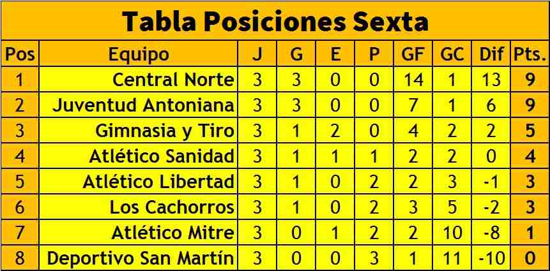Image resolution: width=550 pixels, height=271 pixels.
Task: Click the Atlético Mitre team cell
Action: tap(139, 233)
